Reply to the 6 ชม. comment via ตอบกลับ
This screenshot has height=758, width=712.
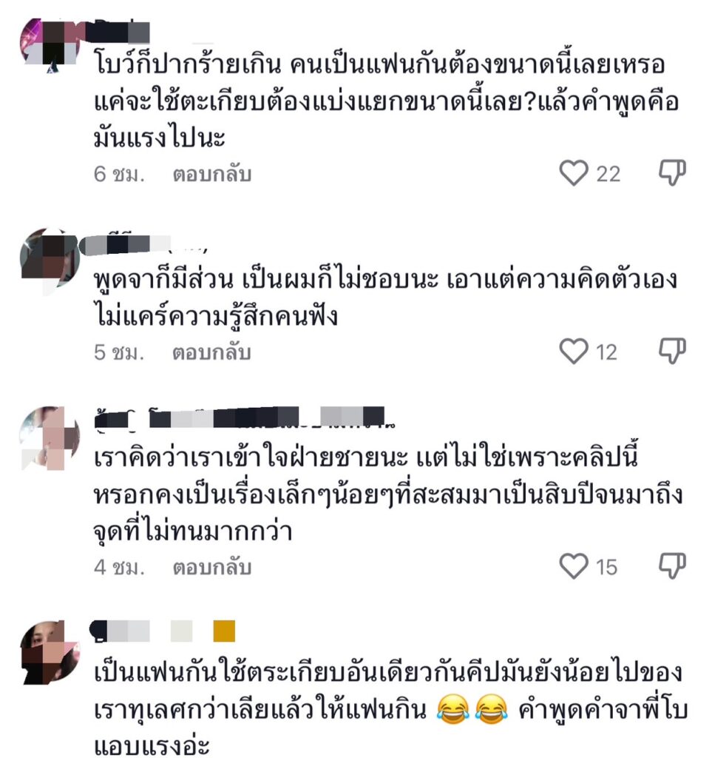pyautogui.click(x=212, y=174)
